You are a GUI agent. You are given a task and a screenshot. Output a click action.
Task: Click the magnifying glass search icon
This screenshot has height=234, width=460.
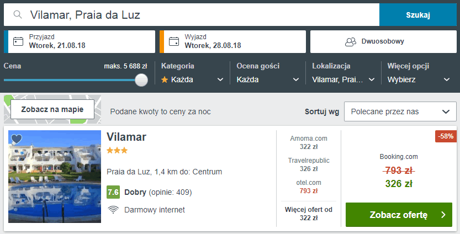(x=18, y=15)
